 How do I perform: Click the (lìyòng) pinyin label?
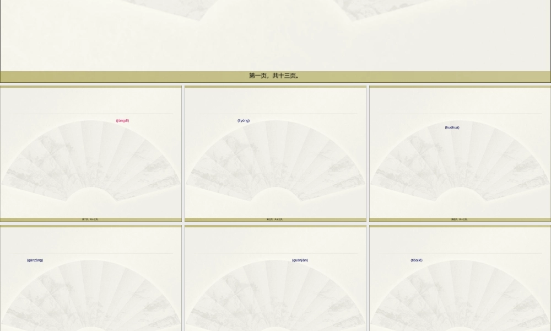(244, 121)
